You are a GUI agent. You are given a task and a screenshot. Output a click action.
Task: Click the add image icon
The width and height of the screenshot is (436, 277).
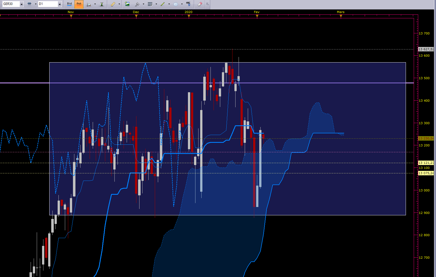pyautogui.click(x=127, y=4)
